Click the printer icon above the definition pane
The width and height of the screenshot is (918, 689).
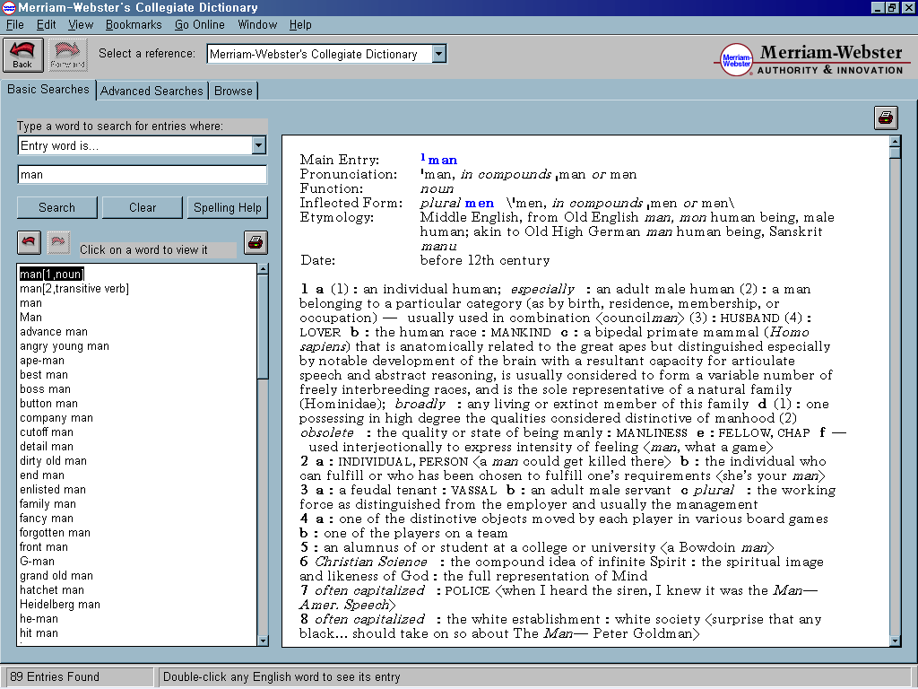(885, 118)
